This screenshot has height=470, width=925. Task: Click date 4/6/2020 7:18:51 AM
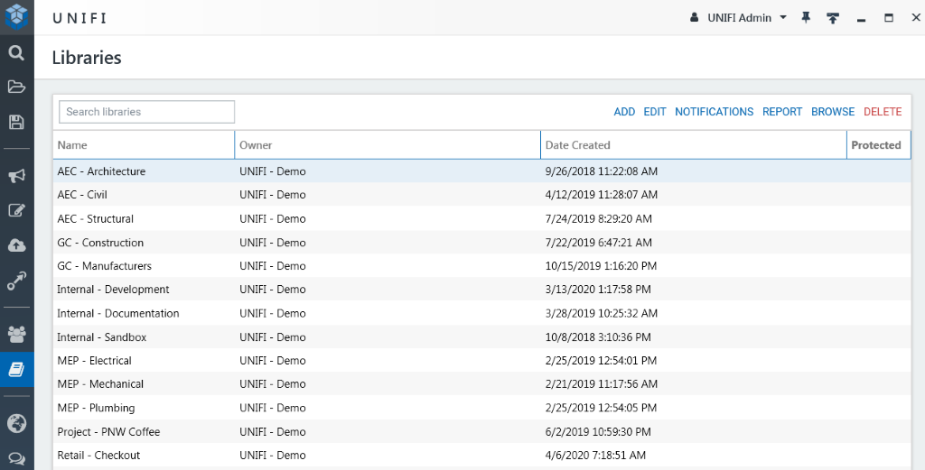[x=595, y=456]
